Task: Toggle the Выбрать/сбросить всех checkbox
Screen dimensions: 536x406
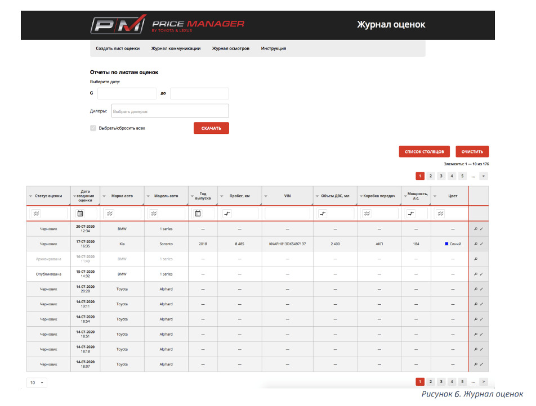Action: tap(93, 128)
